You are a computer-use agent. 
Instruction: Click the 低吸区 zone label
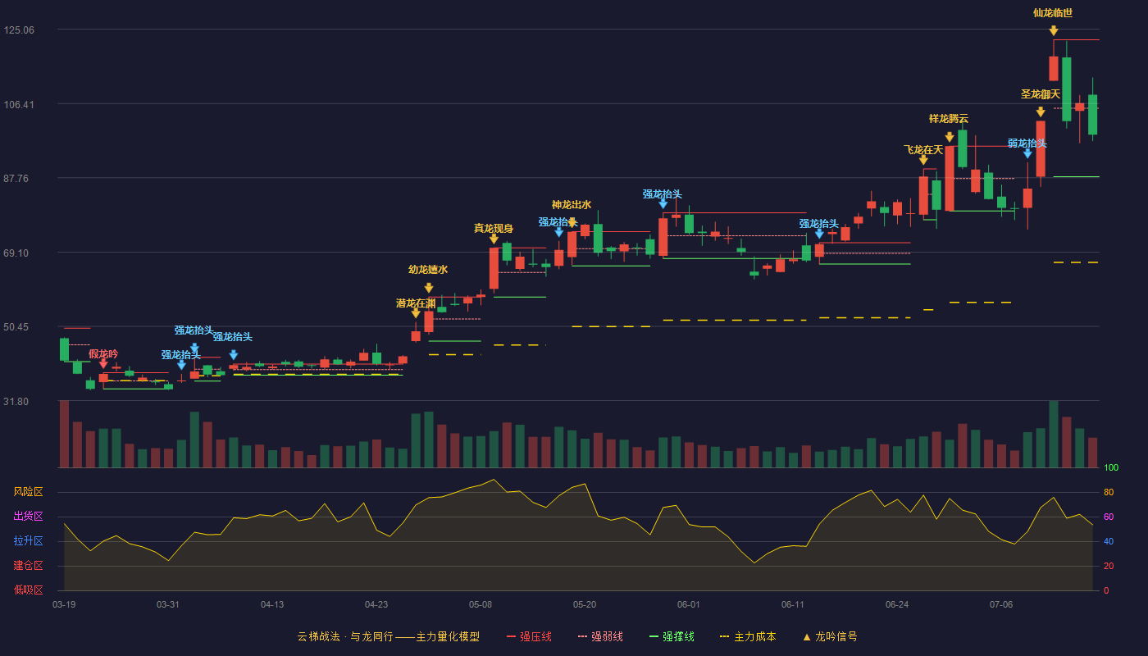(28, 590)
